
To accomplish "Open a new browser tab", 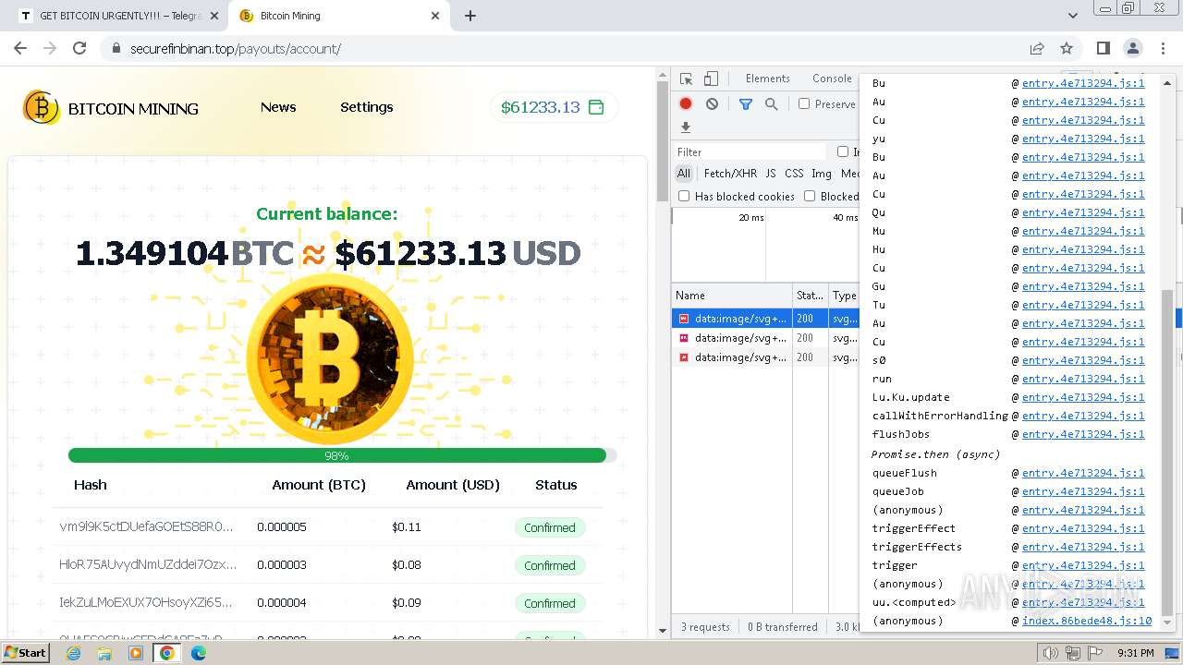I will (x=470, y=16).
